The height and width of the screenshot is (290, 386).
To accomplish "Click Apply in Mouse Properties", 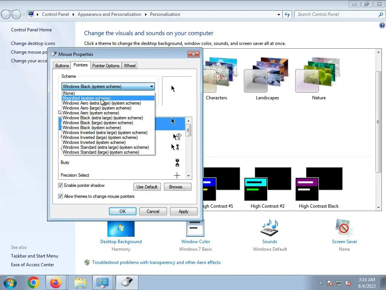I will coord(184,211).
